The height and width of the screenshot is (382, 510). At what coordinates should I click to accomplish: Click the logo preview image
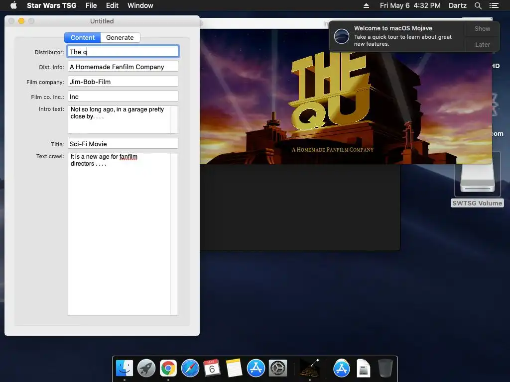coord(346,96)
